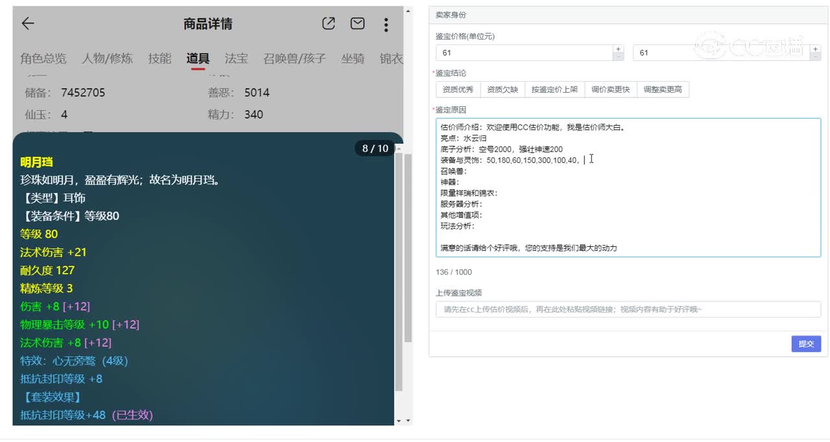This screenshot has height=442, width=830.
Task: Select the 调价卖更快 tag button
Action: 610,89
